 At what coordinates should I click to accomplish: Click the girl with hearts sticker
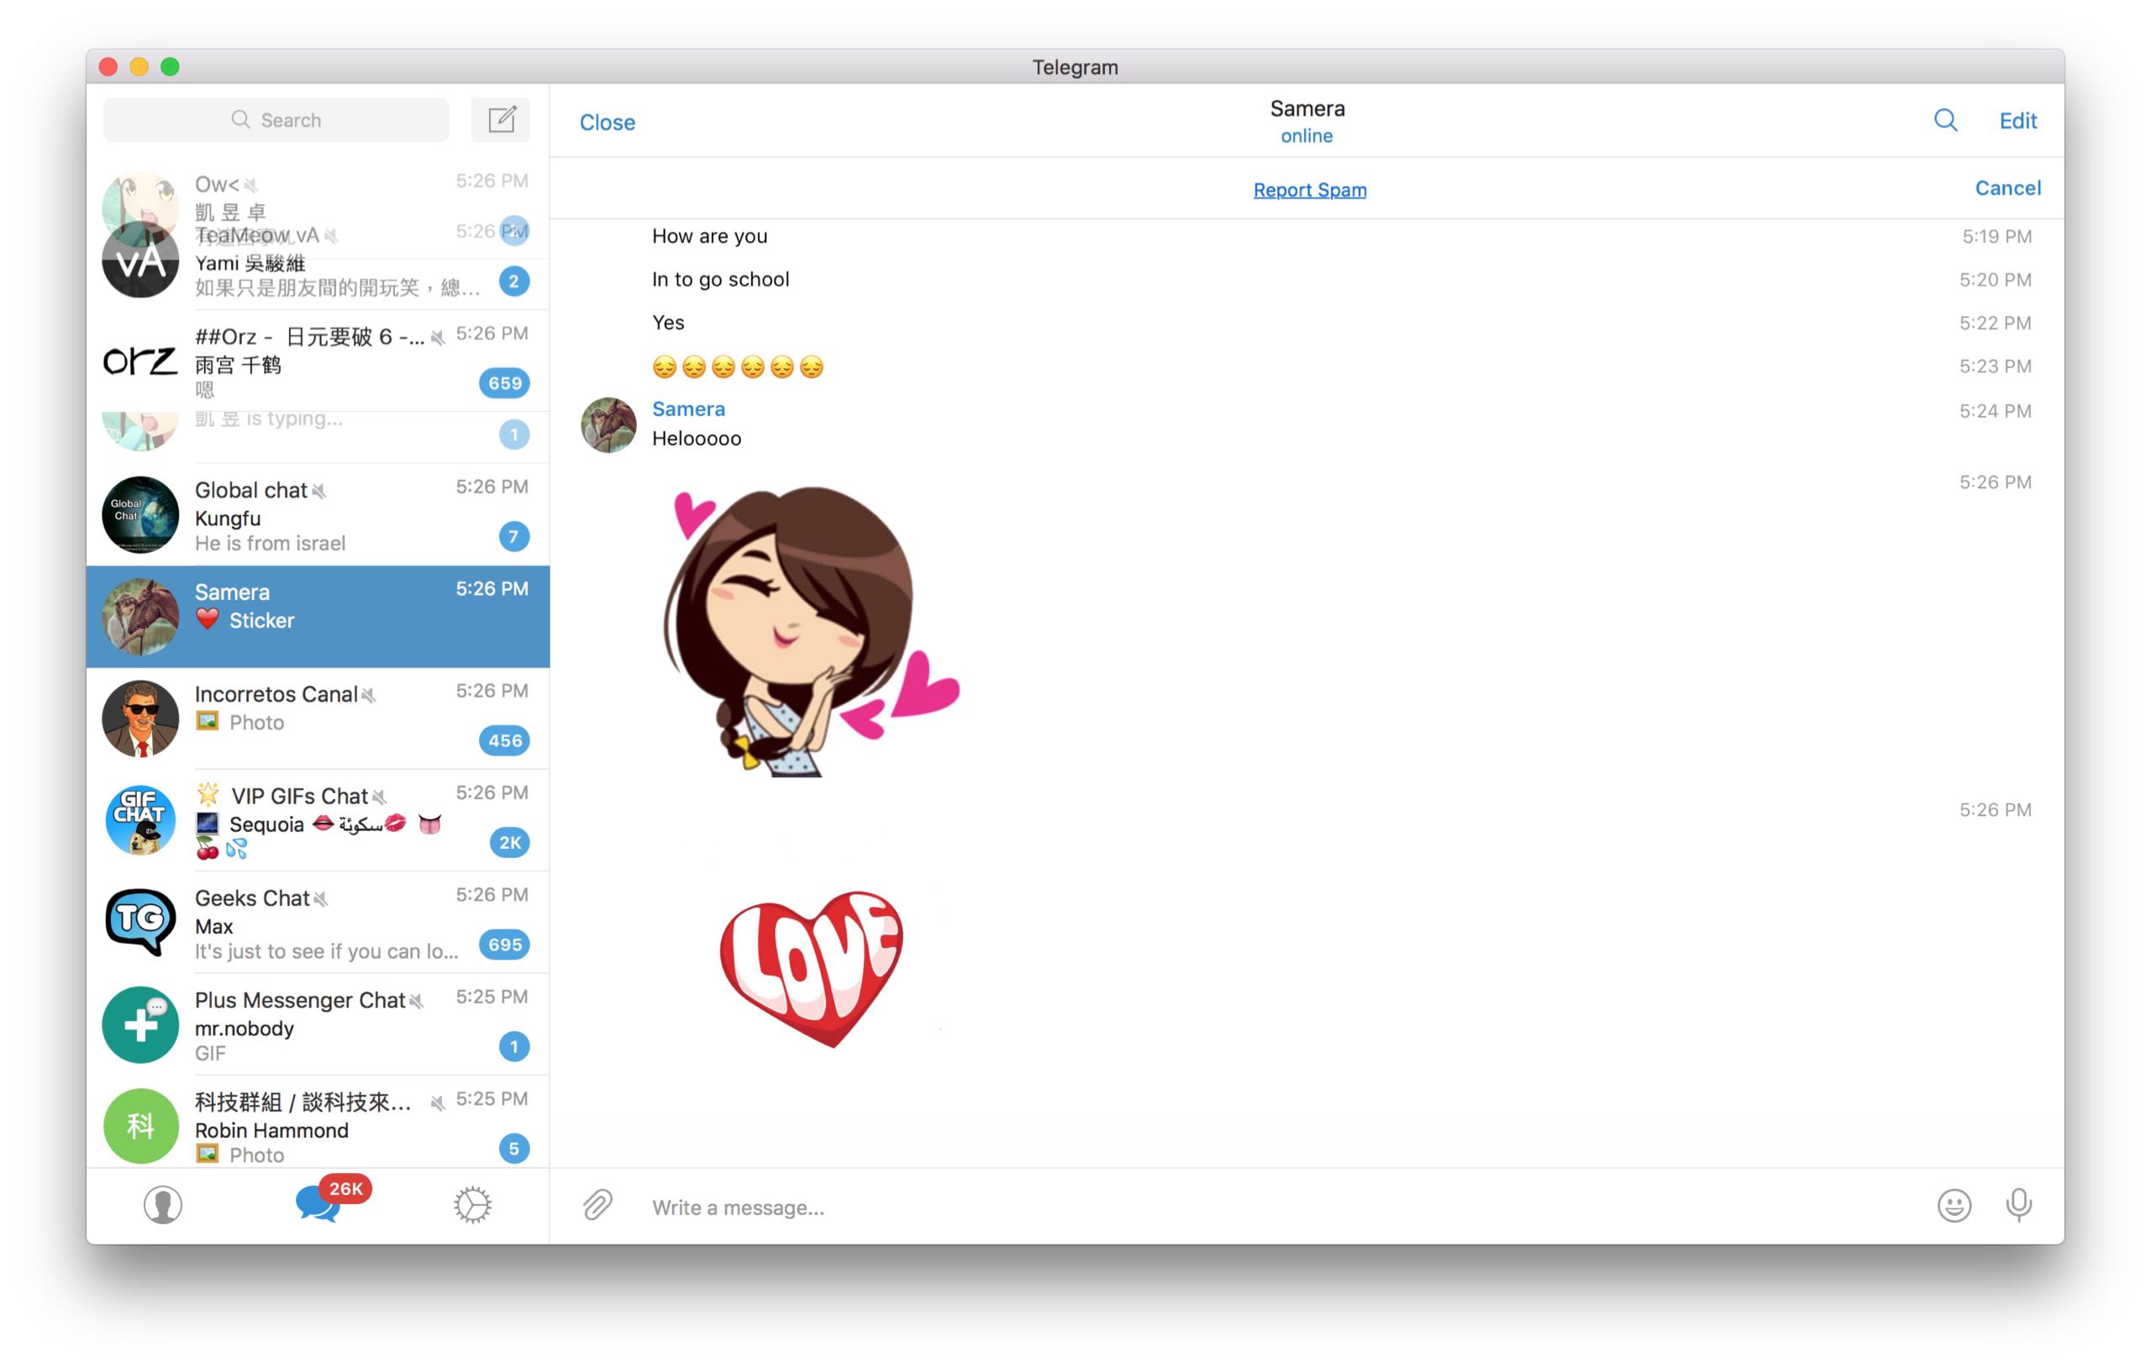(811, 631)
